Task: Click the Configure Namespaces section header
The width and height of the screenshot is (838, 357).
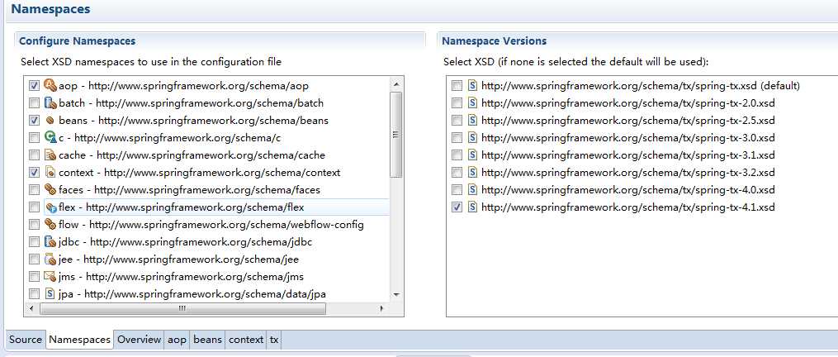Action: pyautogui.click(x=77, y=40)
